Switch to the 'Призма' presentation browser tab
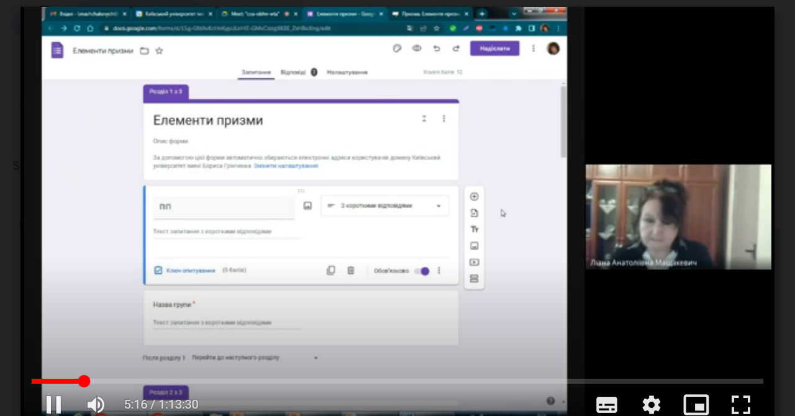 click(429, 14)
